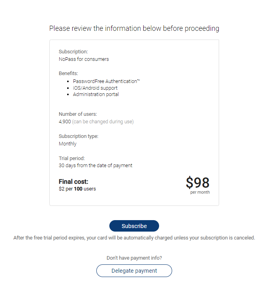Viewport: 272px width, 296px height.
Task: Click the can be changed during use note
Action: click(x=103, y=122)
